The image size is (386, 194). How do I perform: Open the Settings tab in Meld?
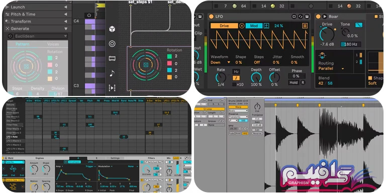[x=115, y=158]
